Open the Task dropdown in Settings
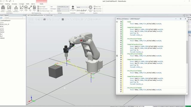This screenshot has height=107, width=191. (x=63, y=7)
